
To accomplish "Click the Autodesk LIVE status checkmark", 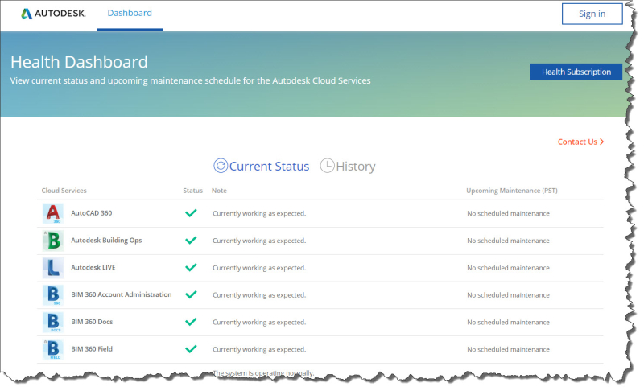I will point(191,267).
